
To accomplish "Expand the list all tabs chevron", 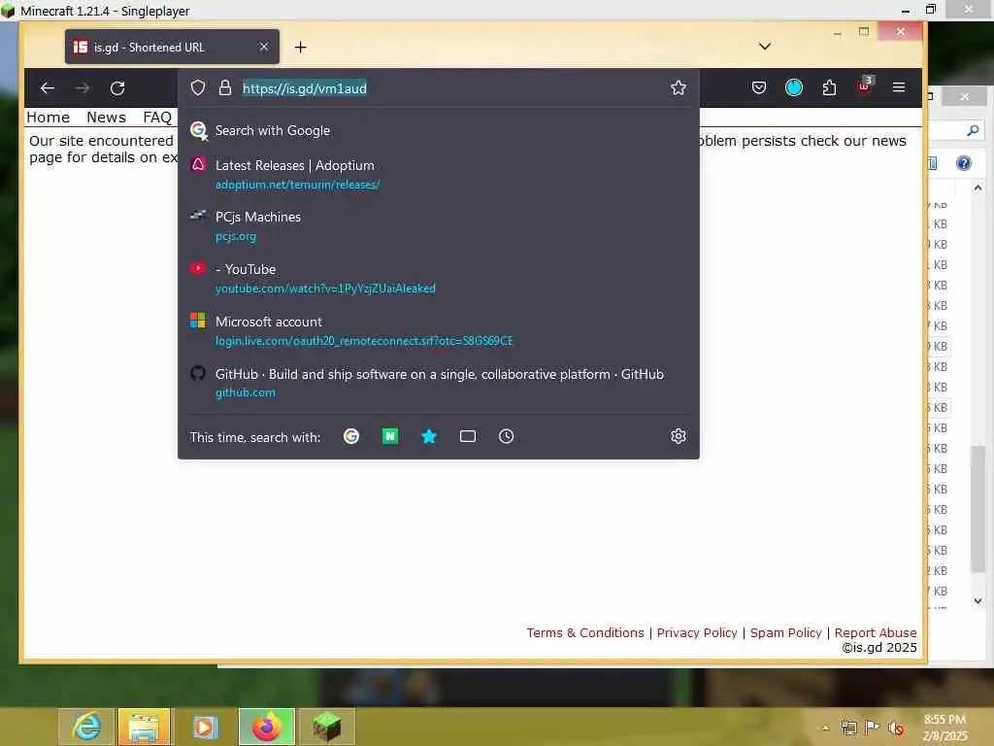I will (x=765, y=47).
